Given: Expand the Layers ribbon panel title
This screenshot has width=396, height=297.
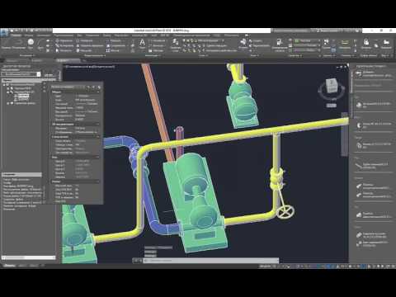Looking at the screenshot, I should [x=204, y=56].
